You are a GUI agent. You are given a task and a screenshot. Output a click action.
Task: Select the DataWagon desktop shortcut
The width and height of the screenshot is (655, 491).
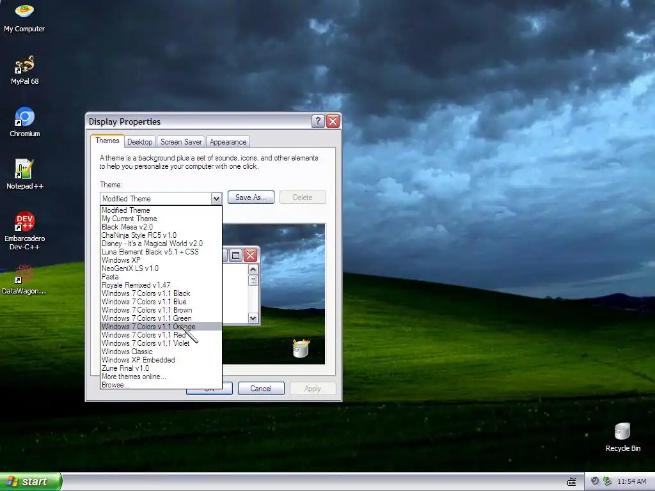24,279
